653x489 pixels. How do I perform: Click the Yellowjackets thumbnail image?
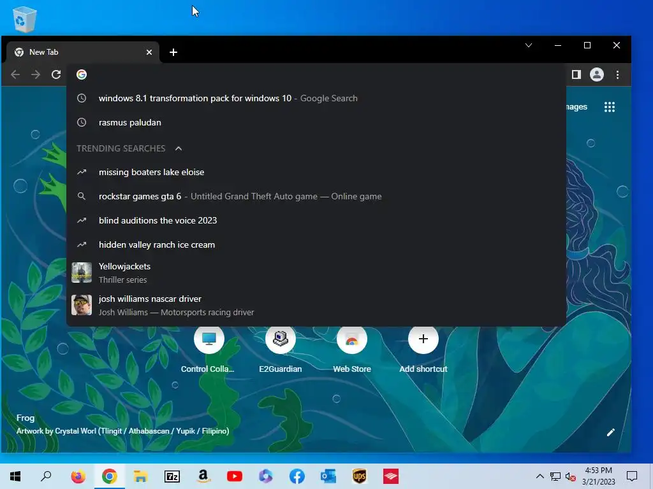82,273
